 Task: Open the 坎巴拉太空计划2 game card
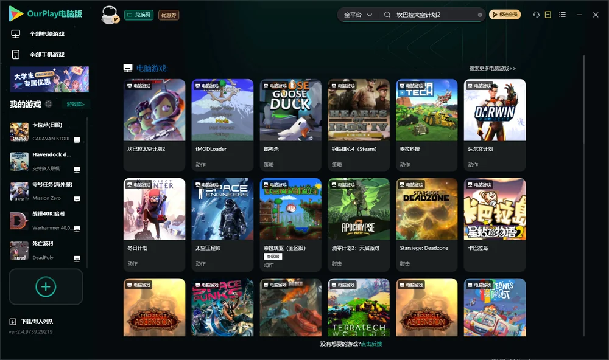[x=154, y=125]
